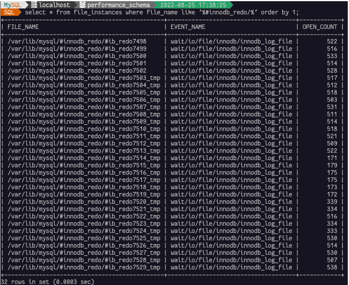Viewport: 349px width, 285px height.
Task: Click the select query command line
Action: [162, 12]
